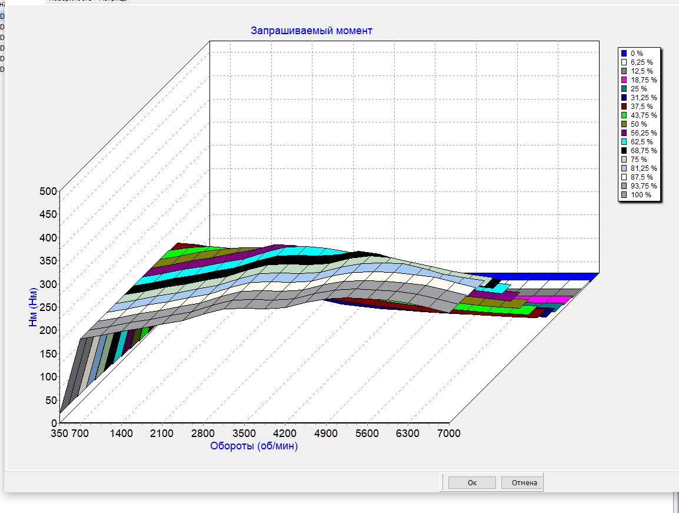
Task: Choose the olive 50 % legend swatch
Action: [624, 124]
